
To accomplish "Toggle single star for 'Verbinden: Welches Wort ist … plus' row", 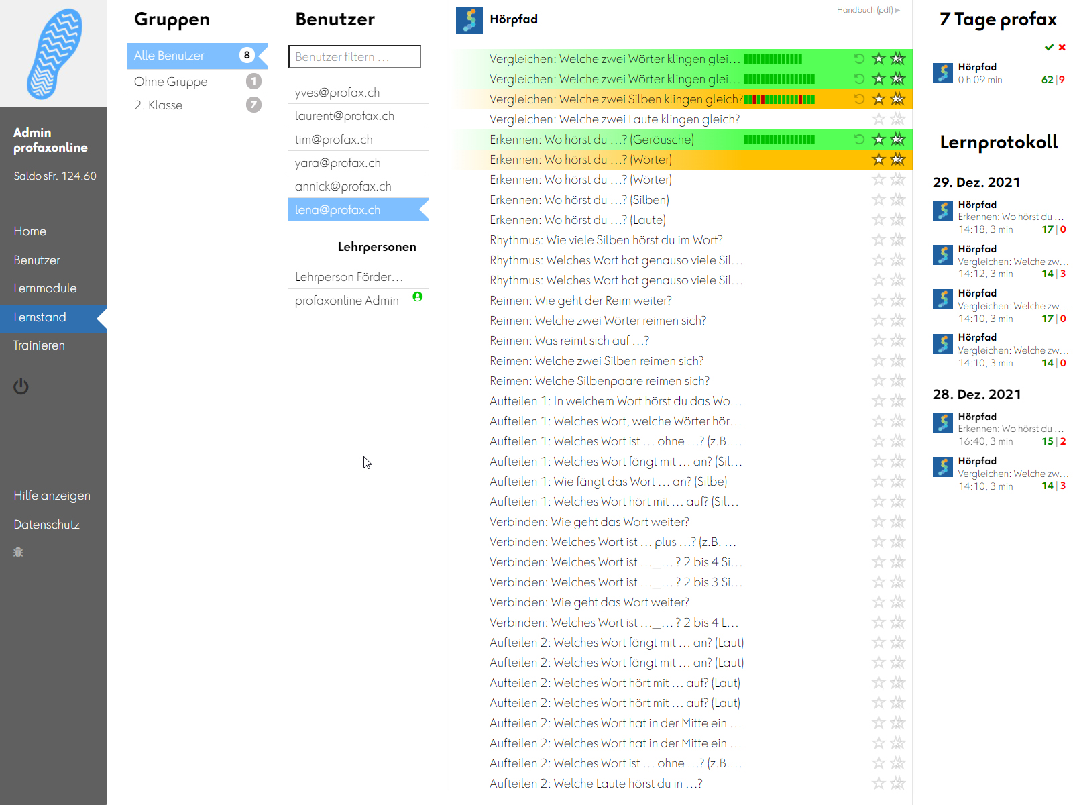I will click(879, 542).
